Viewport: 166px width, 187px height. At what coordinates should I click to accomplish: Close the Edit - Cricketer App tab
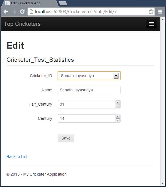[x=54, y=3]
